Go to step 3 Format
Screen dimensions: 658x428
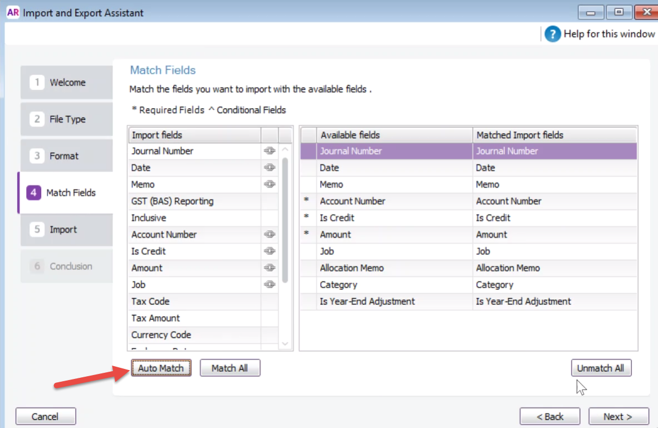[x=67, y=156]
